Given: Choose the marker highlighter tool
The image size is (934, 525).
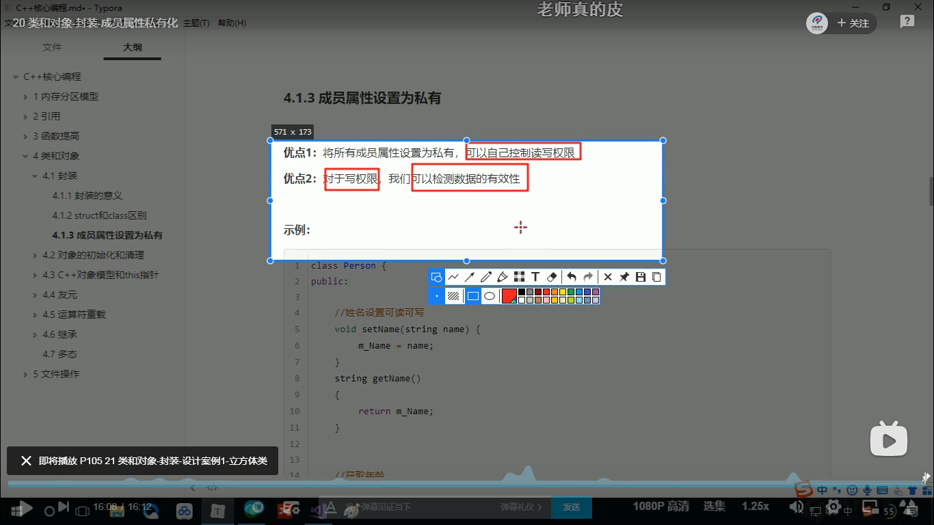Looking at the screenshot, I should [x=503, y=277].
